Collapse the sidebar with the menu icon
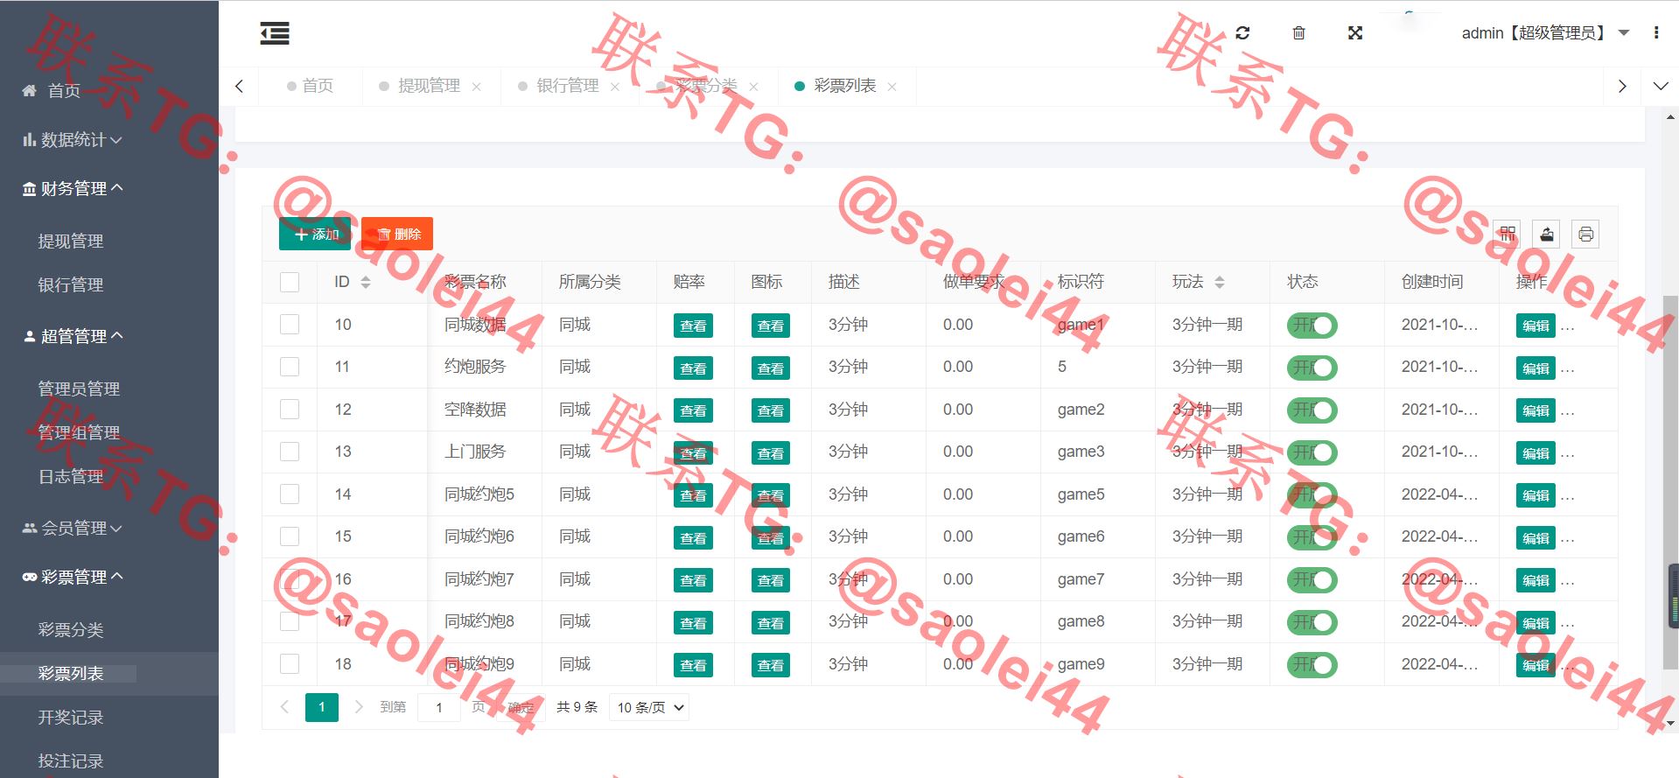Viewport: 1679px width, 778px height. point(275,33)
